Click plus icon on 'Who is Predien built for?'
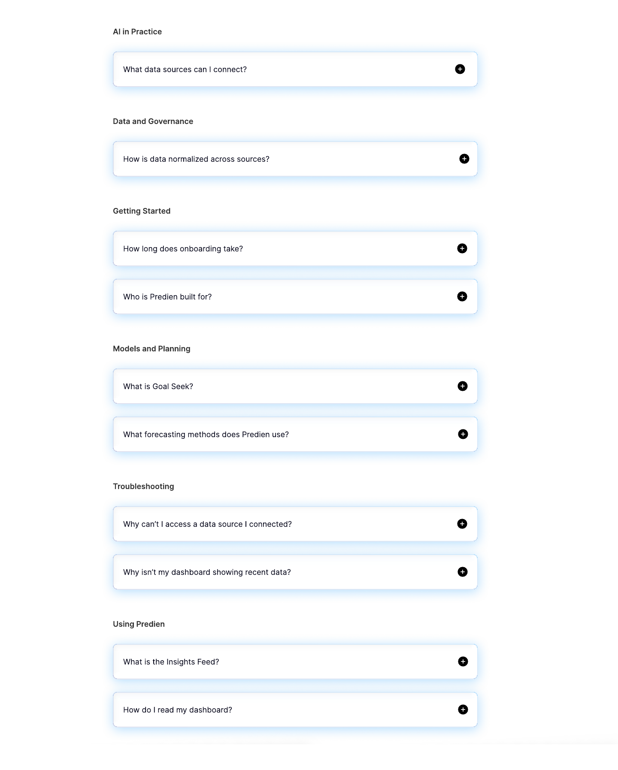 [462, 296]
